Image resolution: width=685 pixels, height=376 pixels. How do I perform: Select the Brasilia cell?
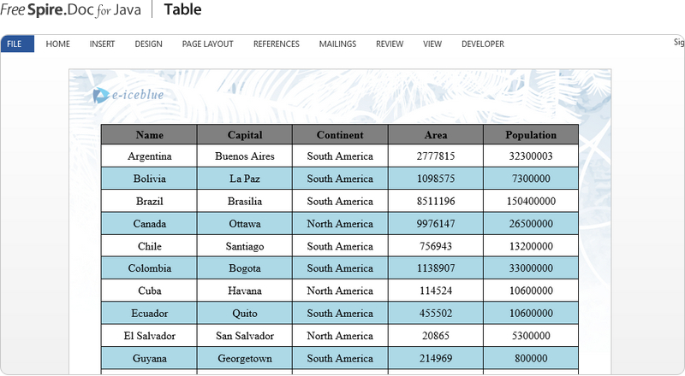point(245,201)
